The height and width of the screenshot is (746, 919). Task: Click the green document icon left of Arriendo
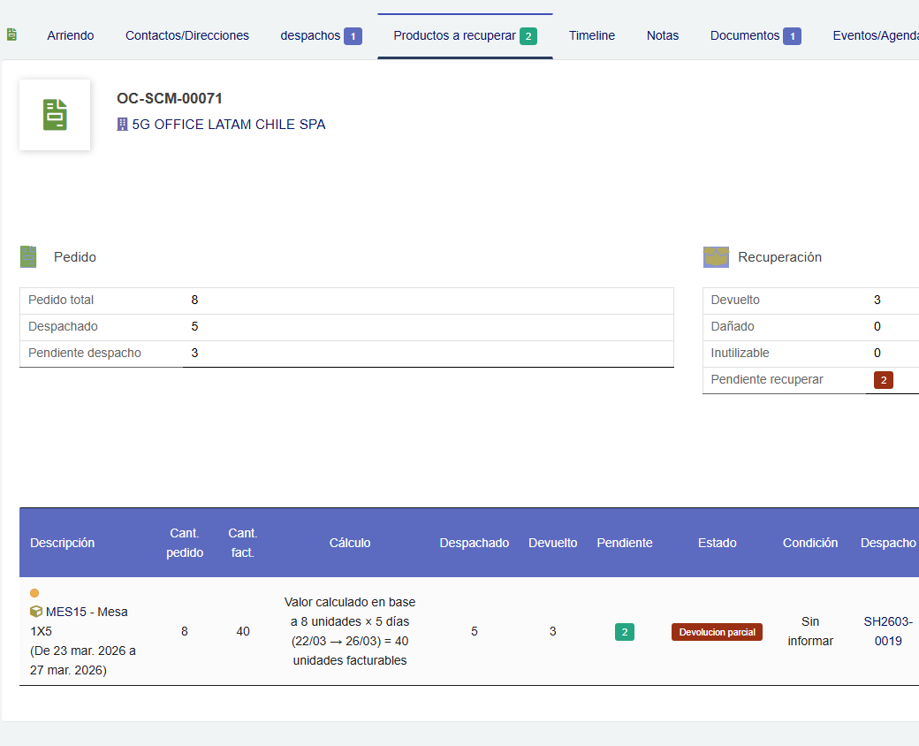[11, 35]
